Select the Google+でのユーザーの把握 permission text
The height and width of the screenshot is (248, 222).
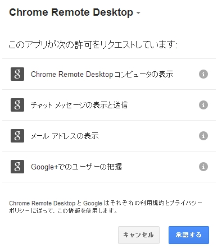tap(76, 167)
